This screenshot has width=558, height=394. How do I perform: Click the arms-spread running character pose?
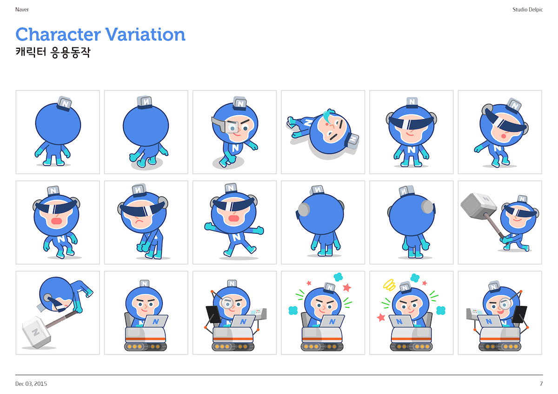pyautogui.click(x=234, y=222)
